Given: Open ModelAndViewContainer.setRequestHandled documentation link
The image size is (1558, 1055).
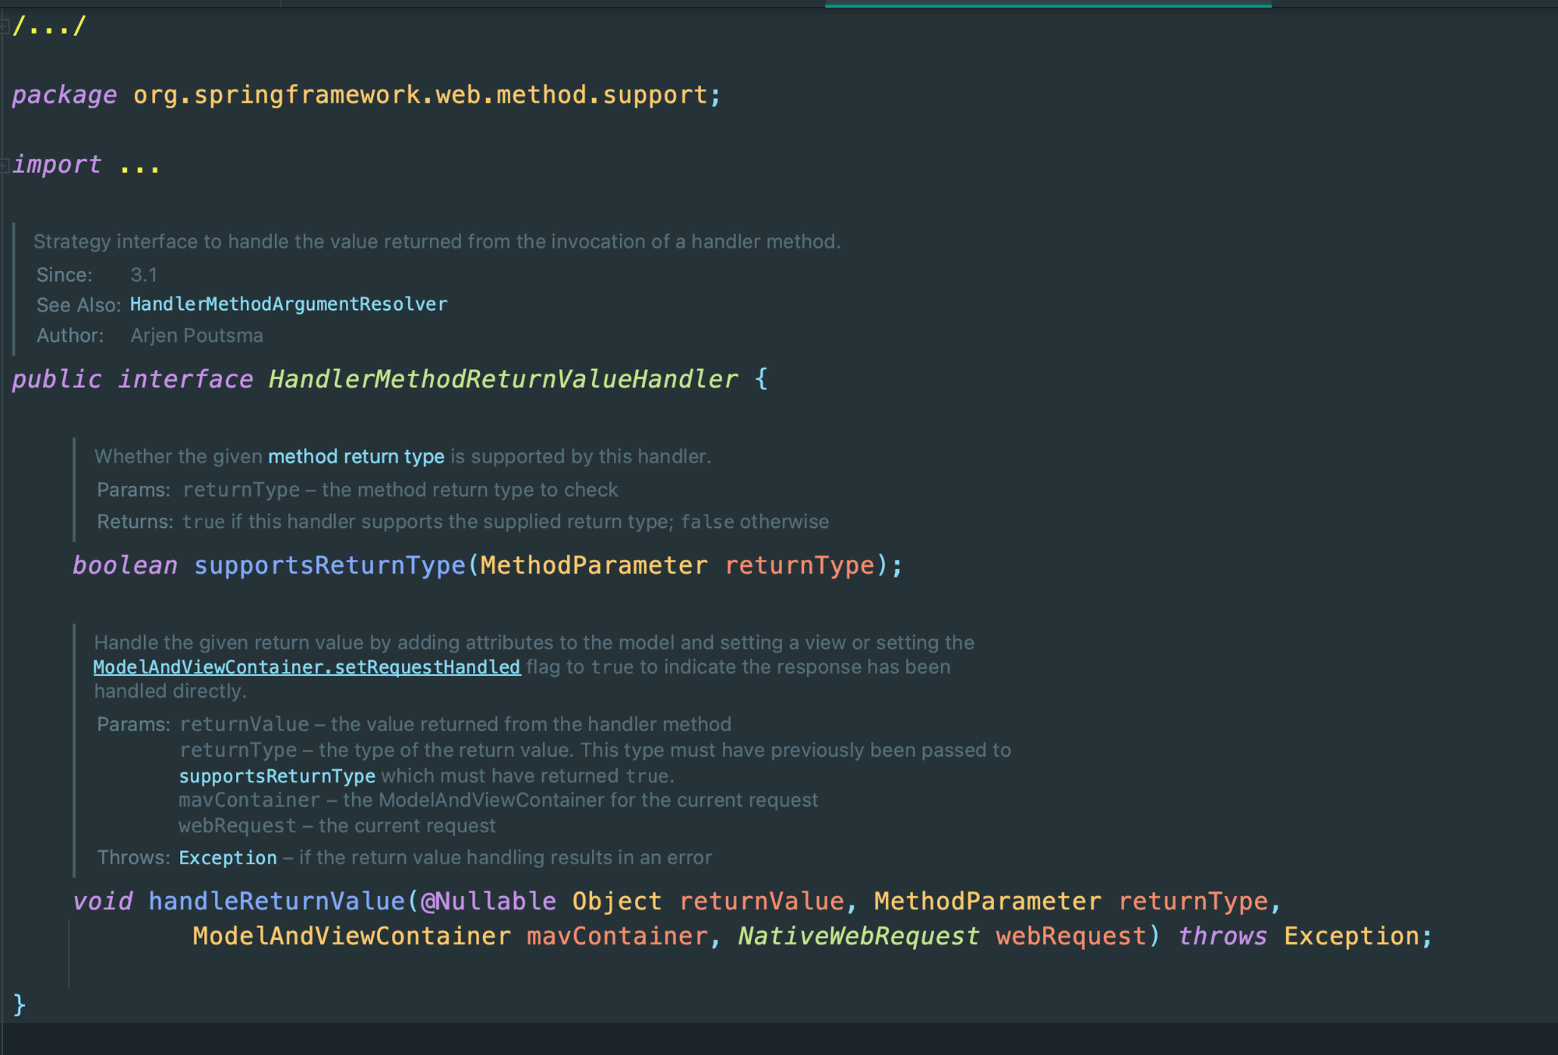Looking at the screenshot, I should point(307,667).
